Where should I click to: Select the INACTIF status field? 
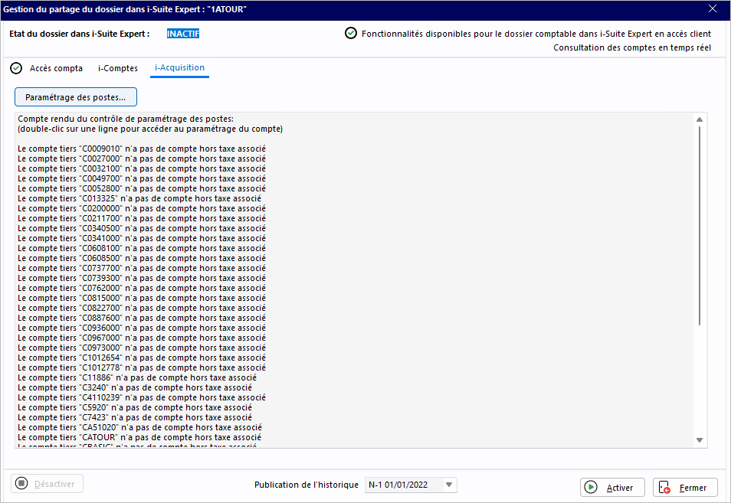[183, 34]
